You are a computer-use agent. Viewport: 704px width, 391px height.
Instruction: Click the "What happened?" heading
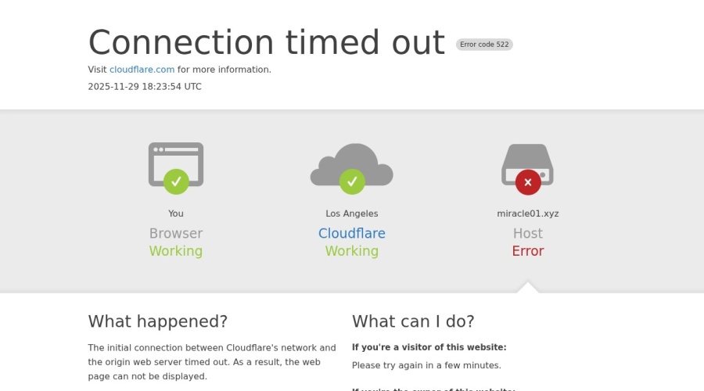click(x=158, y=321)
